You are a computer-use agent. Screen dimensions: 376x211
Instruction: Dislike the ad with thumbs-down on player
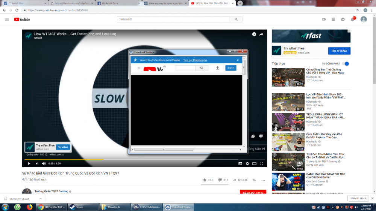[261, 136]
